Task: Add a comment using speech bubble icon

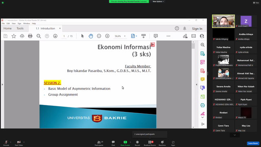Action: point(156,36)
